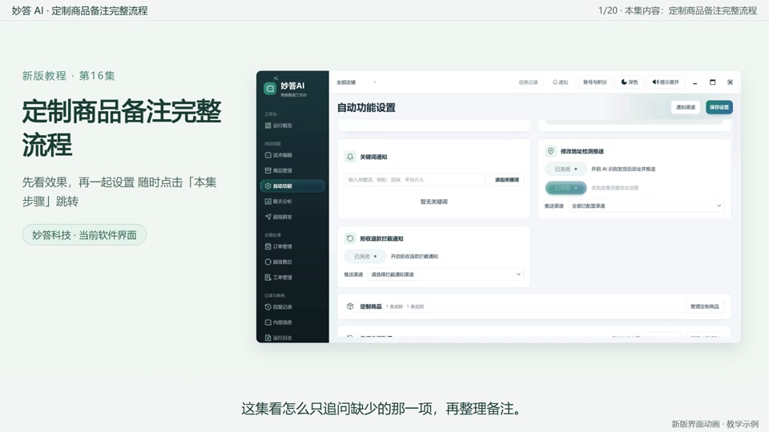Click the cube icon beside 定制商品
Screen dimensions: 769x432
(350, 306)
